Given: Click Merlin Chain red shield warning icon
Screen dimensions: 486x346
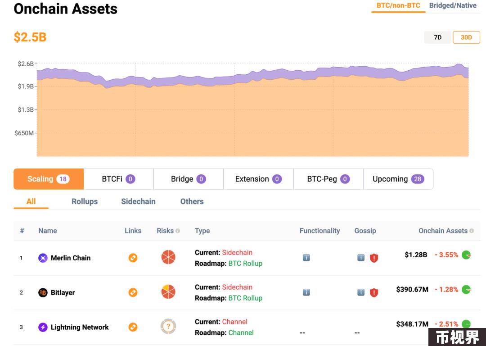Looking at the screenshot, I should pos(374,258).
